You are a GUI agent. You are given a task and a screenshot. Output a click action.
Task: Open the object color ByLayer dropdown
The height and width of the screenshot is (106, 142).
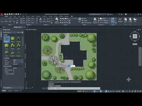pos(105,19)
